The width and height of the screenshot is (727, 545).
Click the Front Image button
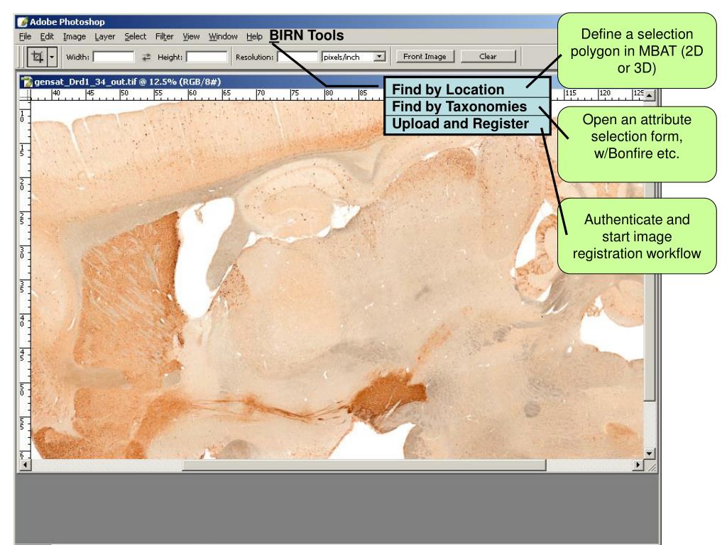pos(425,57)
